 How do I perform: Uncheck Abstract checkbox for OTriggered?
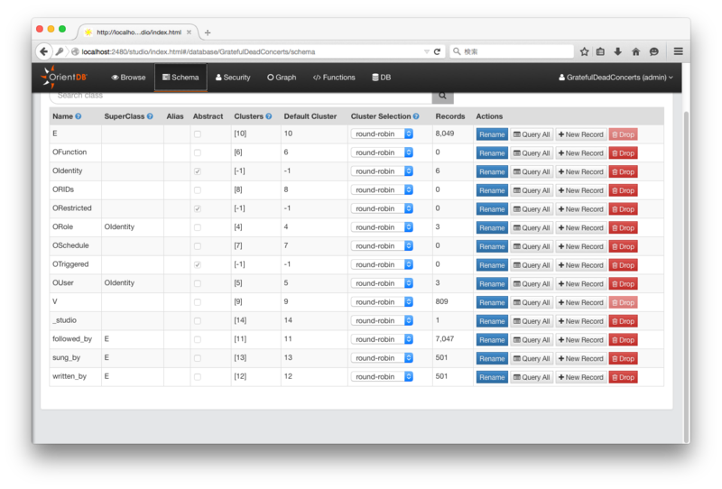coord(198,264)
